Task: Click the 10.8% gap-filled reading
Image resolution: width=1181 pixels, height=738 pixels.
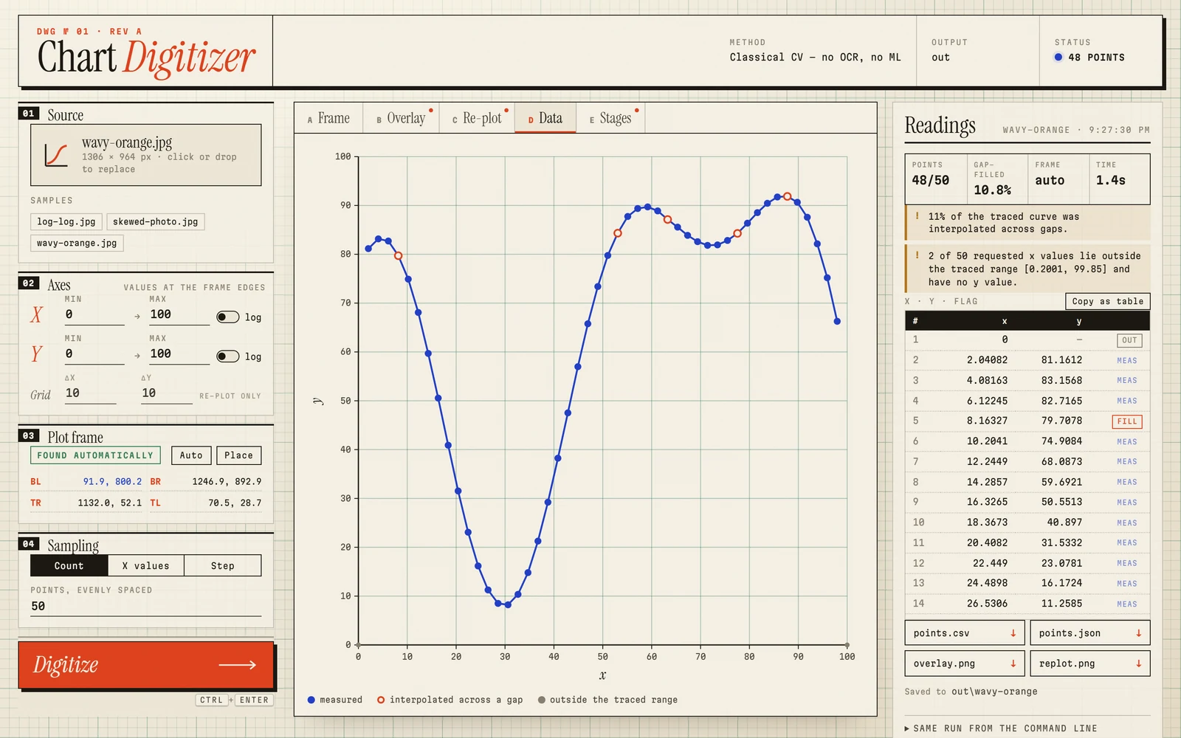Action: point(992,190)
